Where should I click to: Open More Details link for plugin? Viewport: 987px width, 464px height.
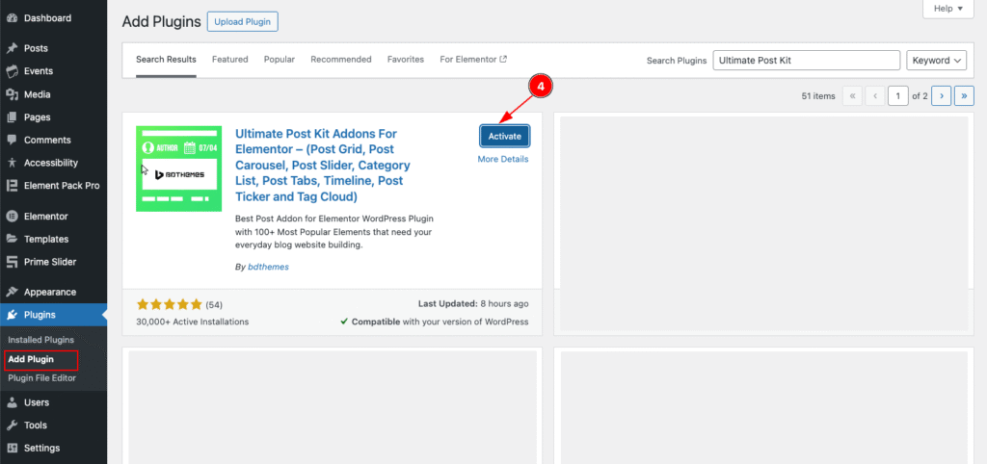503,160
